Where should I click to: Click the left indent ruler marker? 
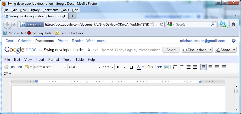click(x=37, y=82)
